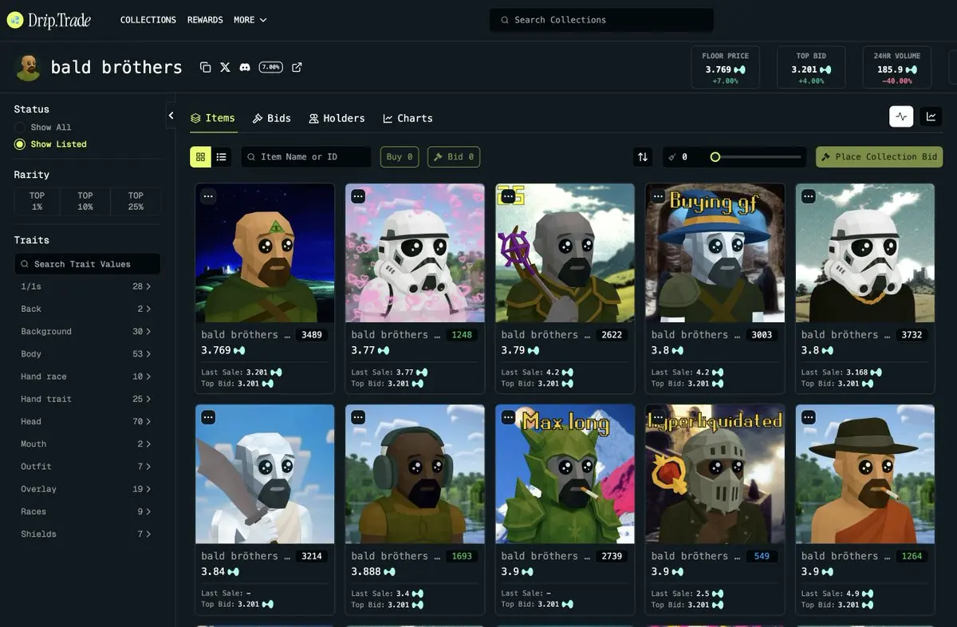Expand the Mouth trait filter

[87, 444]
